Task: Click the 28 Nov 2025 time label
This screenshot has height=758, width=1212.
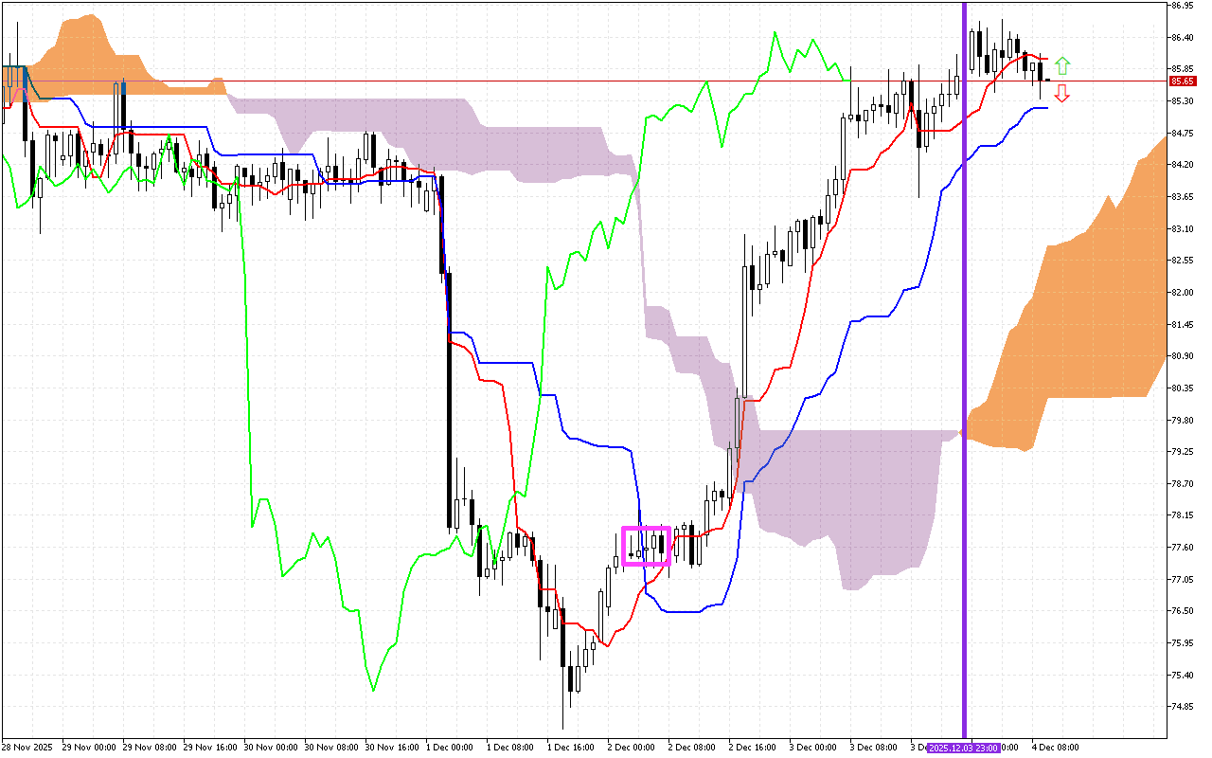Action: click(29, 748)
